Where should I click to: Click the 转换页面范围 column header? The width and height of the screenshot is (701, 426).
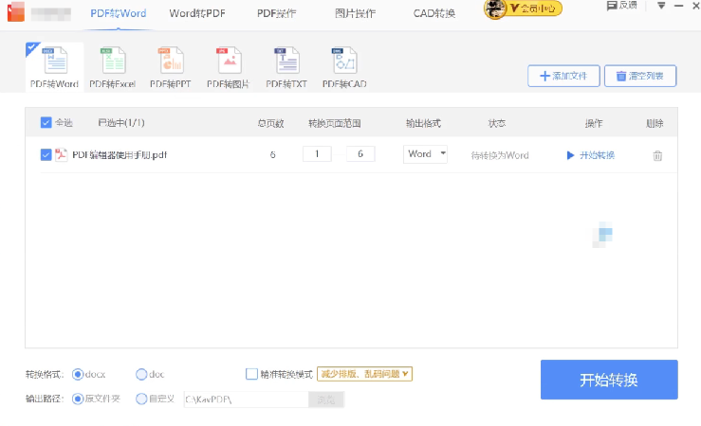(x=335, y=123)
